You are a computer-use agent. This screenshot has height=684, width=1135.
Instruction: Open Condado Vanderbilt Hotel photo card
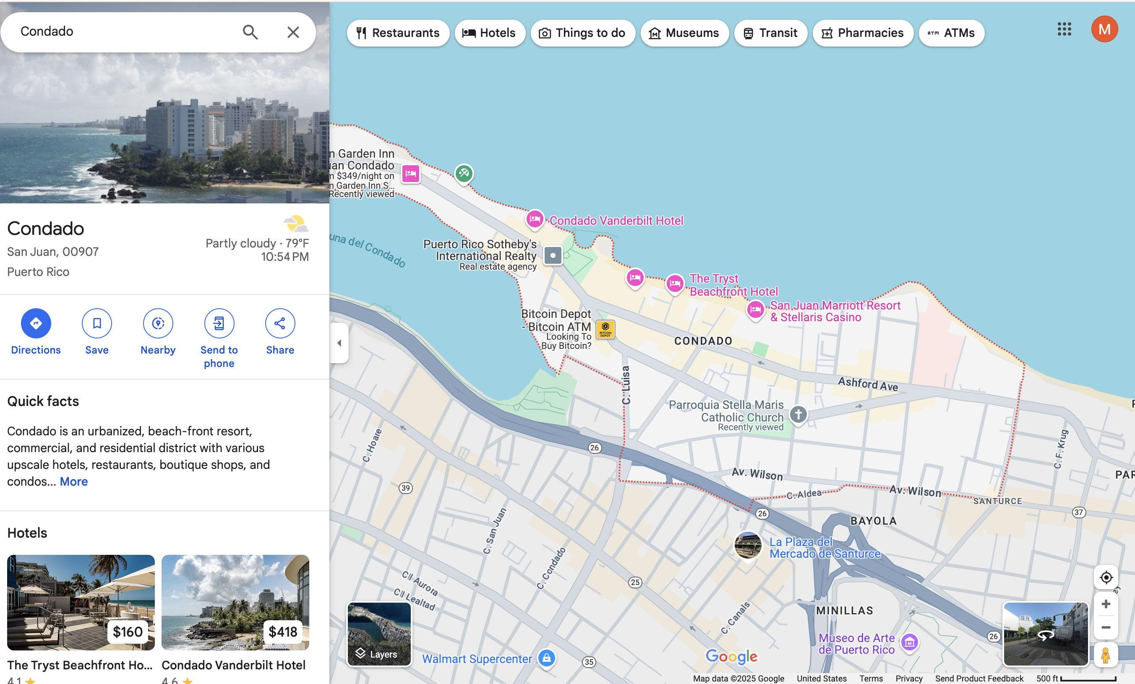pos(235,603)
